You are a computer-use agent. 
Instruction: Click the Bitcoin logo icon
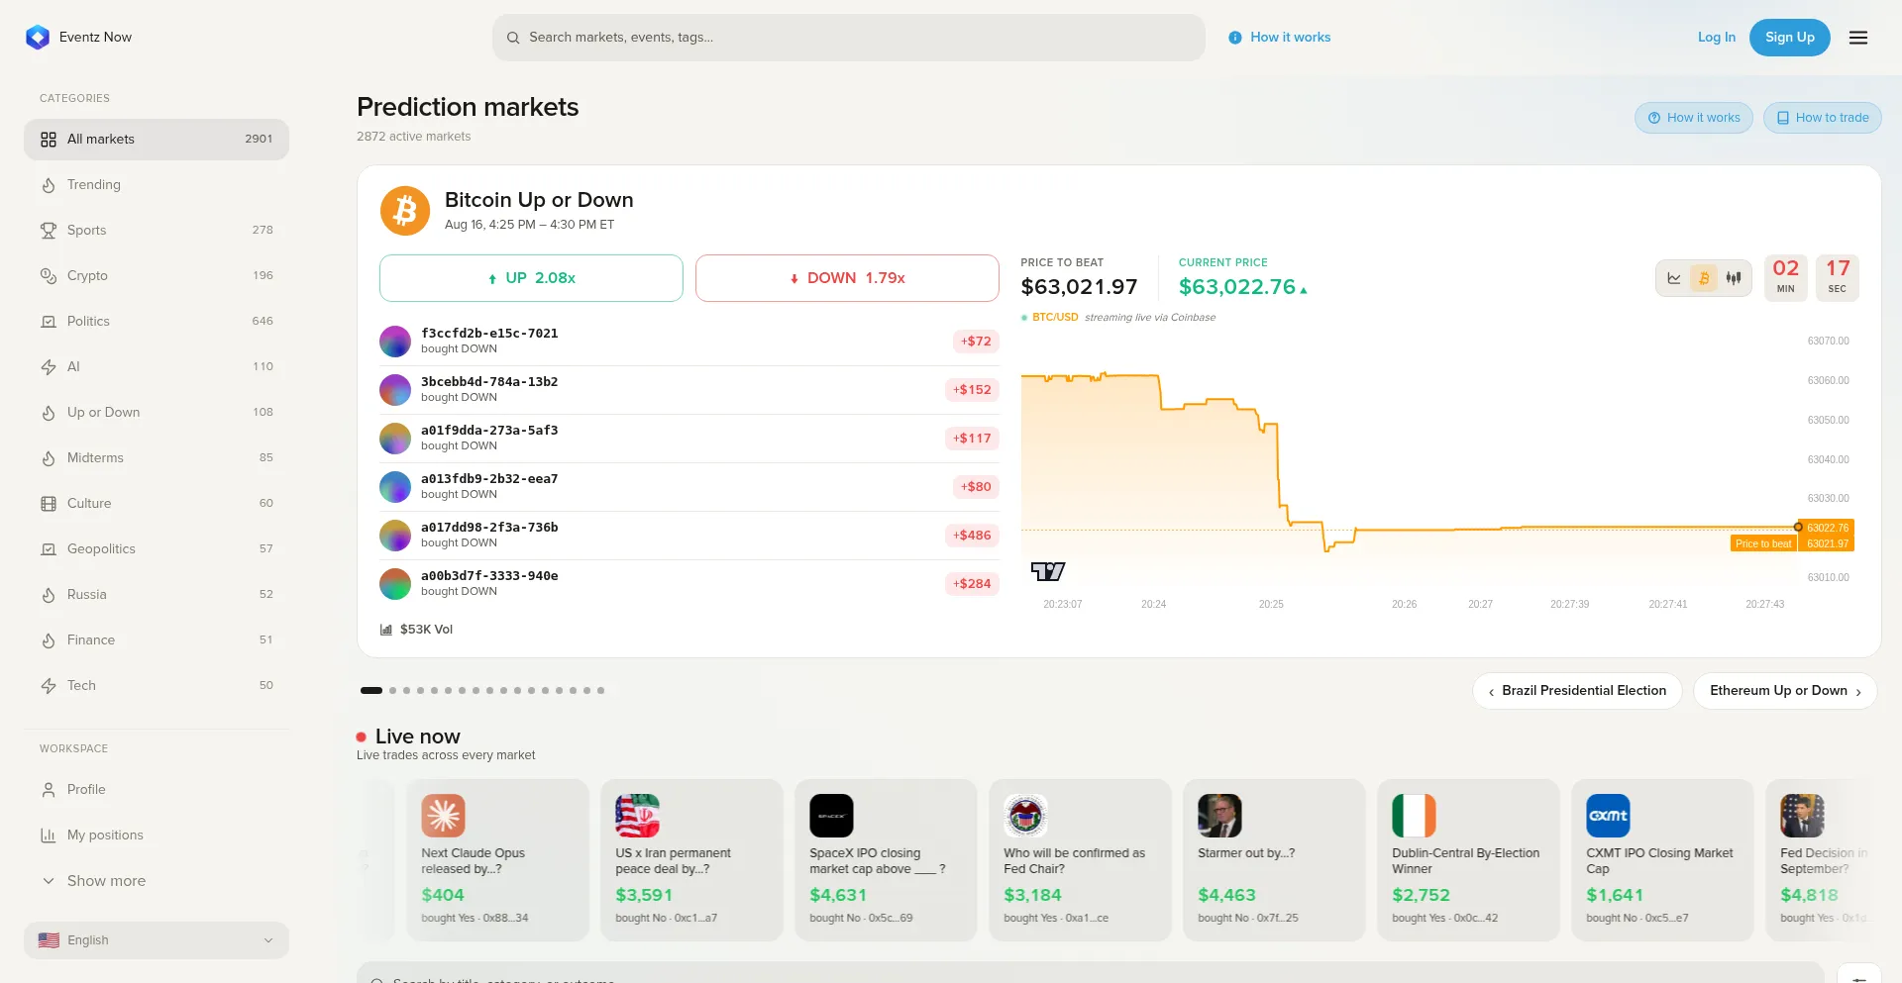click(x=405, y=211)
